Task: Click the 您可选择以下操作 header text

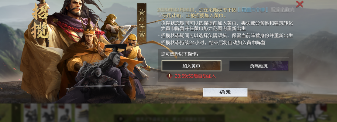Action: [180, 54]
